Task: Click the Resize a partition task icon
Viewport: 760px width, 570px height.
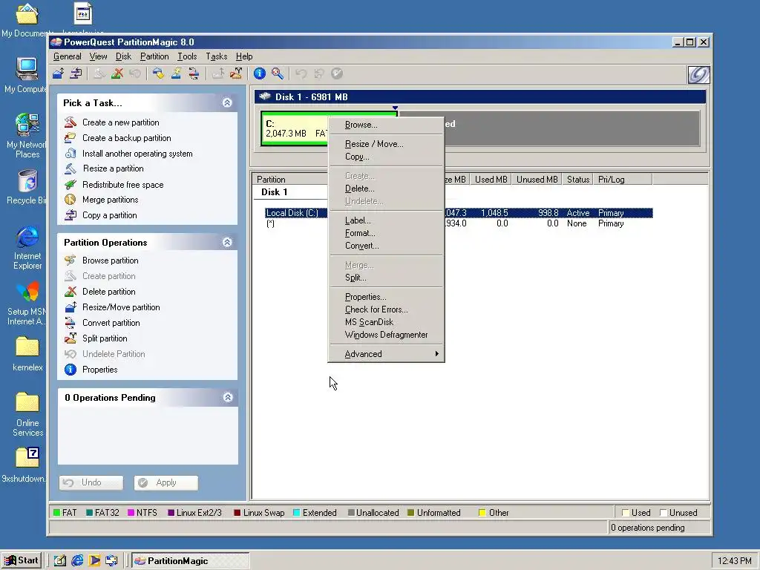Action: click(x=71, y=168)
